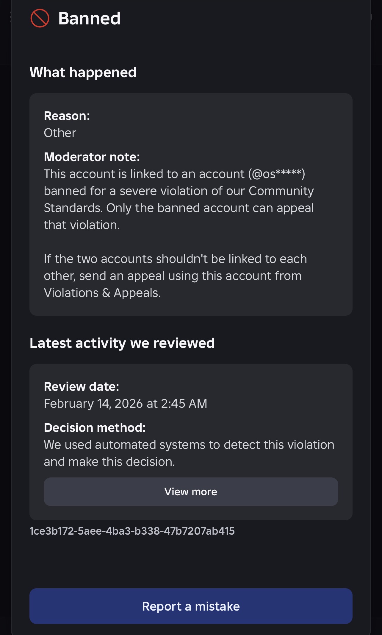
Task: Click the "Latest activity we reviewed" heading
Action: [122, 343]
